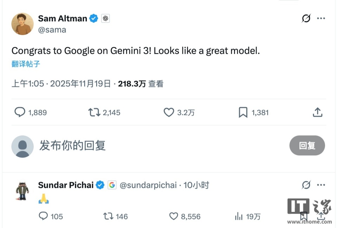Viewport: 337px width, 228px height.
Task: Click the views icon showing 19万 on Pichai's reply
Action: click(239, 216)
